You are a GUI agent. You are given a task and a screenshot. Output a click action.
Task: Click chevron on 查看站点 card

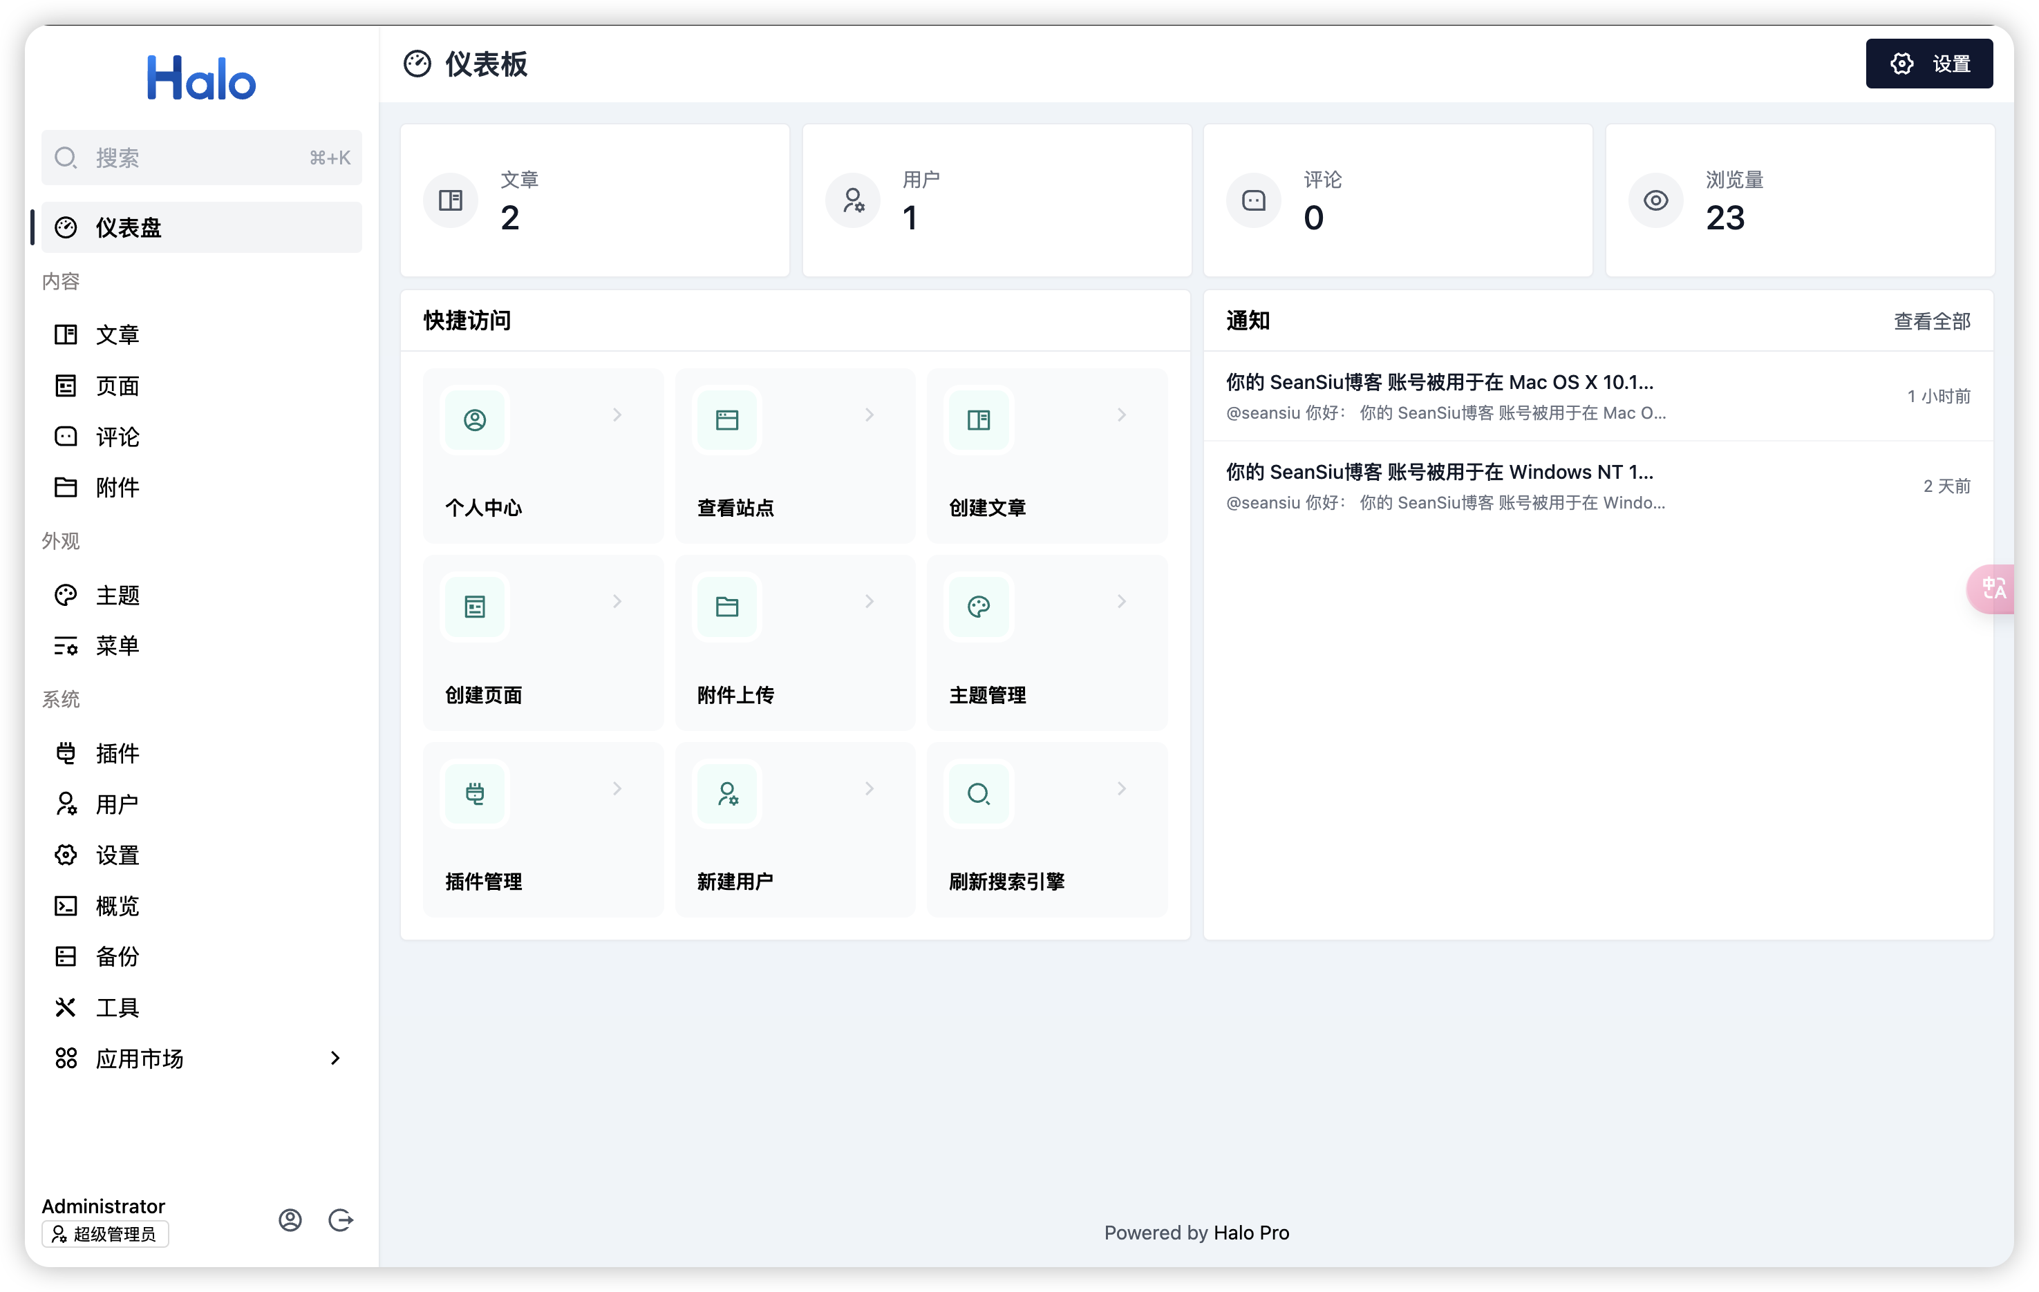click(870, 415)
